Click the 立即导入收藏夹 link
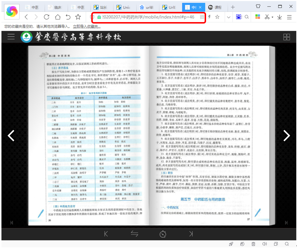Viewport: 297px width, 251px height. (87, 26)
